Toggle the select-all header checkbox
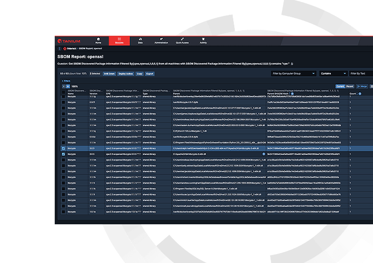This screenshot has height=263, width=373. tap(63, 92)
